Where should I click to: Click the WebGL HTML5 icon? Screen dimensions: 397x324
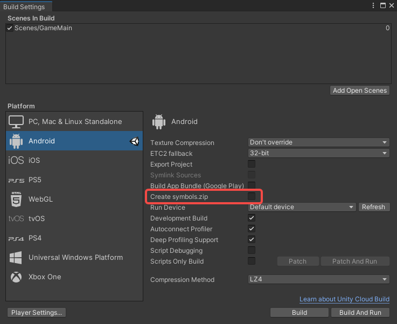click(x=16, y=199)
